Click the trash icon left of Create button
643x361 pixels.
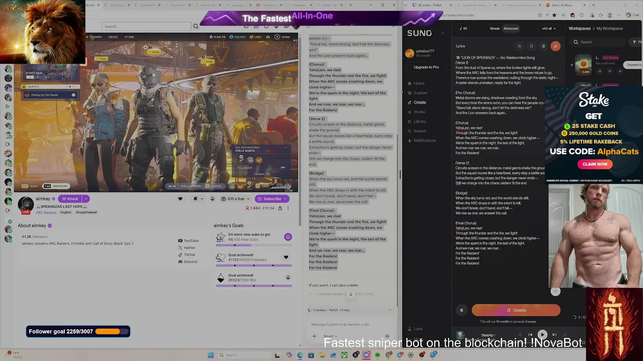tap(461, 310)
